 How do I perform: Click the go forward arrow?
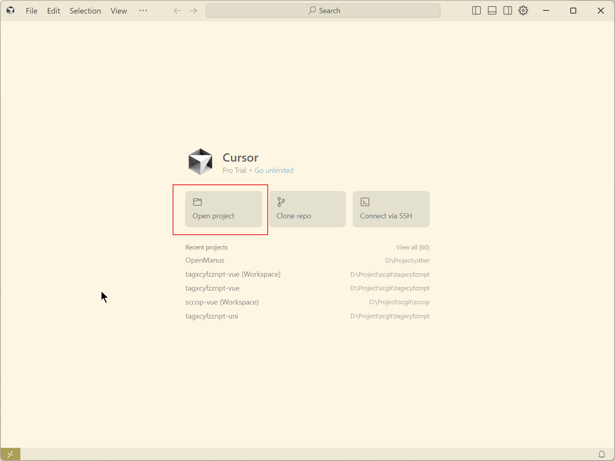(x=193, y=11)
